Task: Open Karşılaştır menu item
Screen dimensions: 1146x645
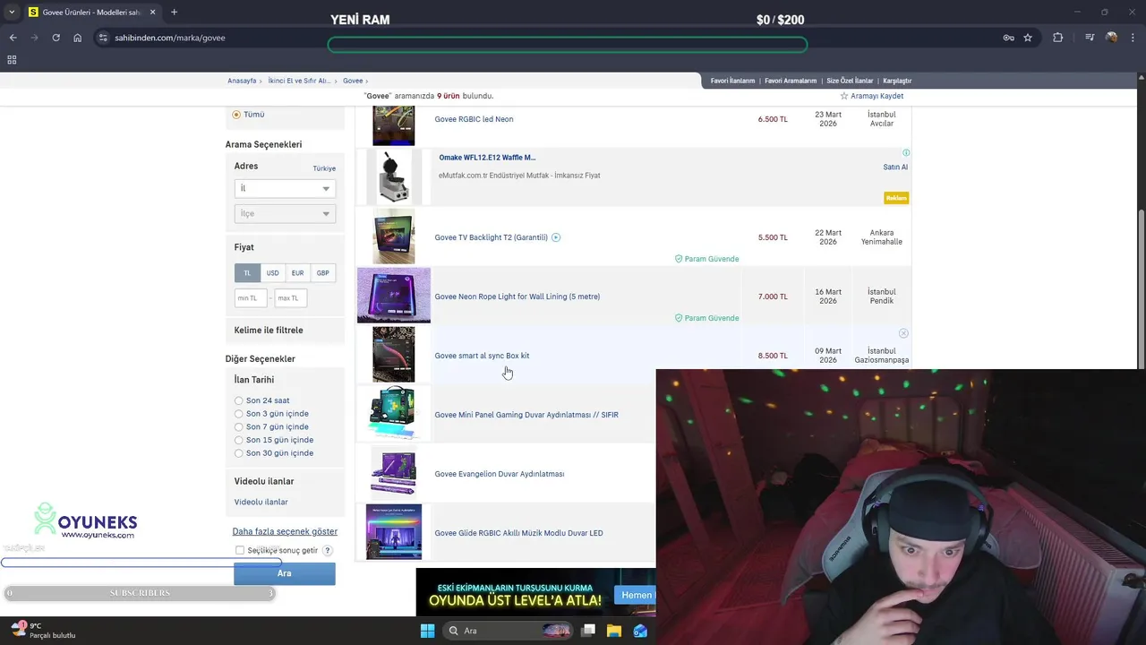Action: coord(897,81)
